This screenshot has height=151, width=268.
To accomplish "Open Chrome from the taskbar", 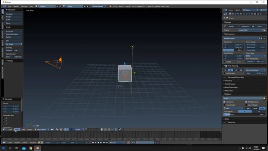I will [31, 148].
